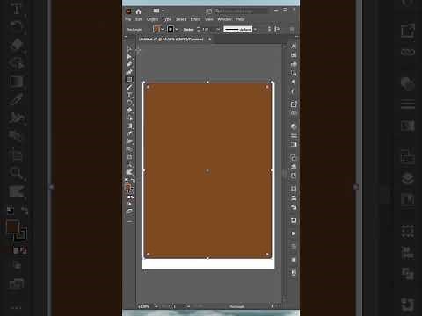This screenshot has width=422, height=316.
Task: Open the Stroke panel icon
Action: [x=294, y=135]
